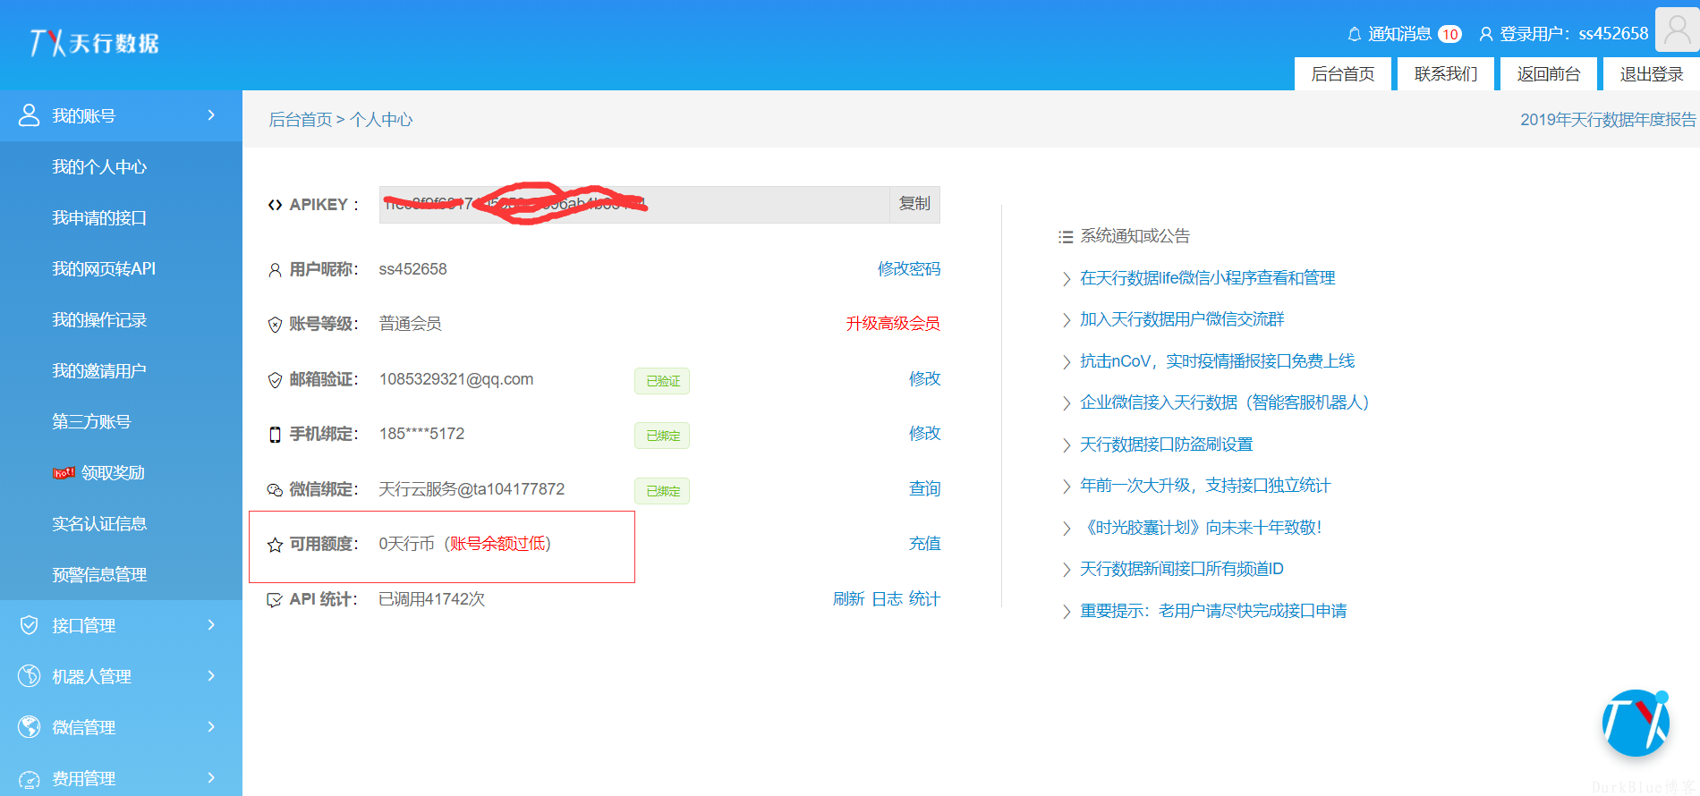Click the 用户昵称 person icon
This screenshot has height=796, width=1700.
click(275, 270)
